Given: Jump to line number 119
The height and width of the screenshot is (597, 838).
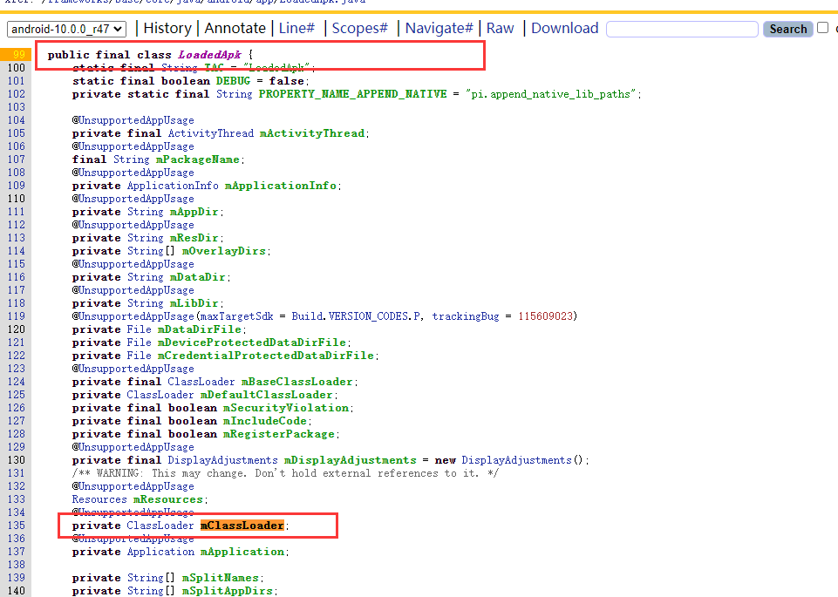Looking at the screenshot, I should point(16,316).
